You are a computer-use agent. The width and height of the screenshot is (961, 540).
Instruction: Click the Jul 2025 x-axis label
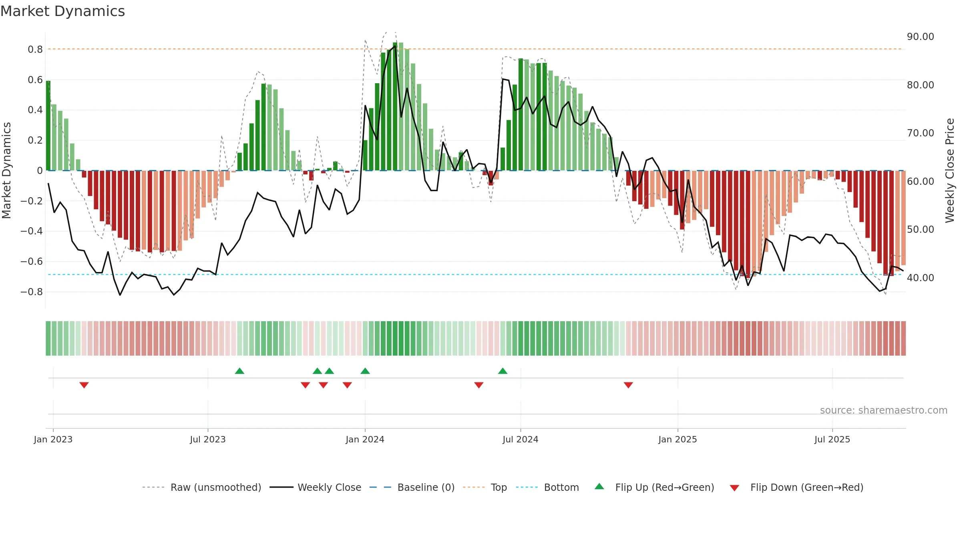tap(832, 439)
